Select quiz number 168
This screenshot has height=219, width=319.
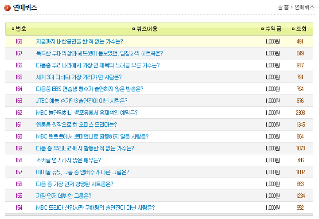point(19,42)
